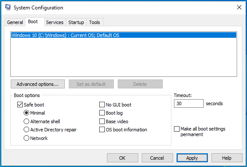Tick the Boot log checkbox
Image resolution: width=247 pixels, height=167 pixels.
click(102, 113)
